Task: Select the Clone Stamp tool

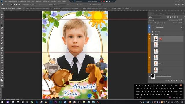Action: (2, 45)
